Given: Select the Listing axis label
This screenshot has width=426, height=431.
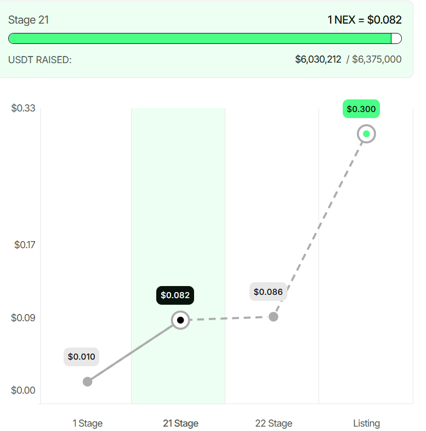Looking at the screenshot, I should tap(366, 423).
